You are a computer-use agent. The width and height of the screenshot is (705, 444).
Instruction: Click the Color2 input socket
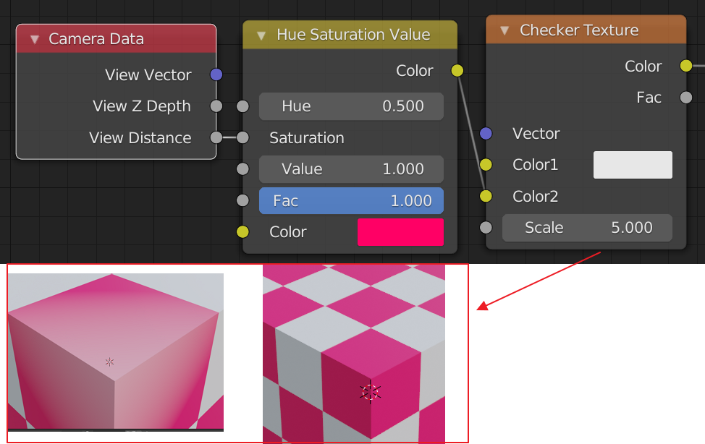486,196
